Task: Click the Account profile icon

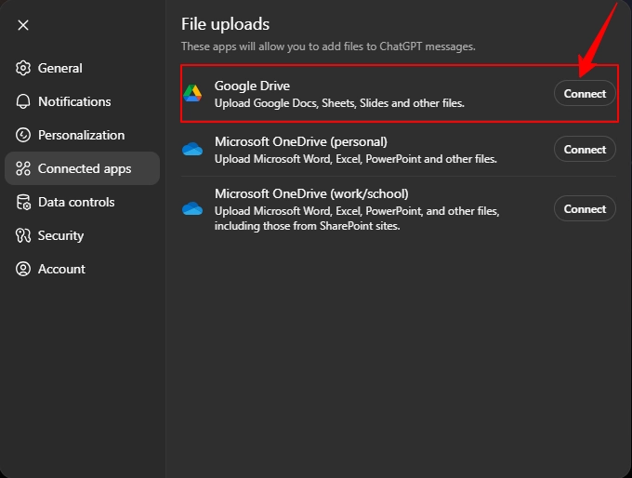Action: click(x=23, y=269)
